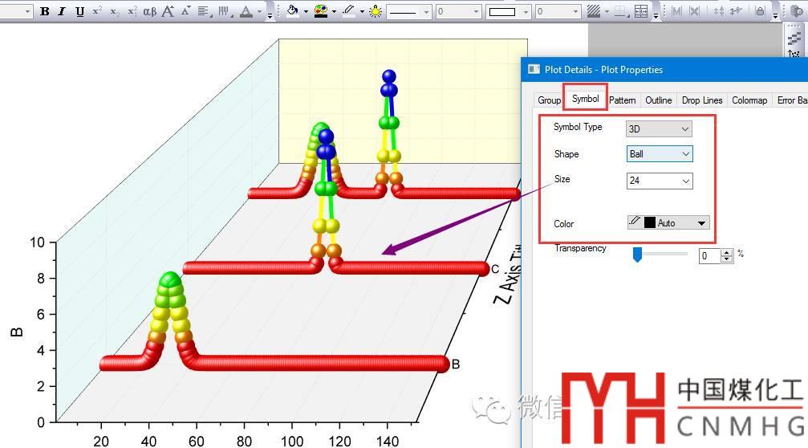Click the paint bucket fill color icon

point(293,12)
